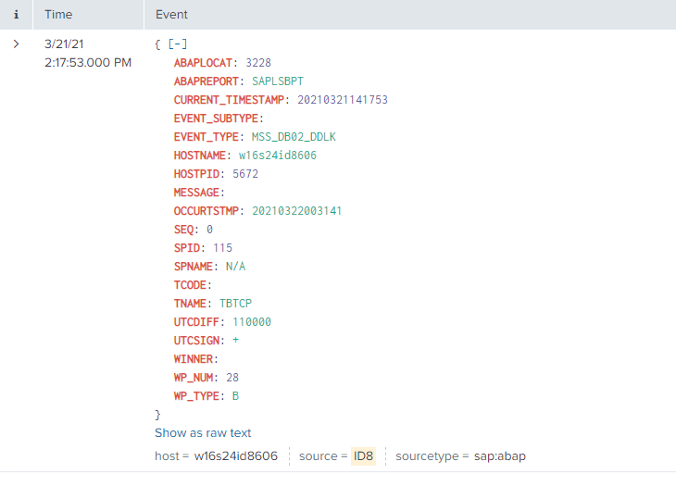676x486 pixels.
Task: Click the info 'i' column header
Action: [17, 15]
